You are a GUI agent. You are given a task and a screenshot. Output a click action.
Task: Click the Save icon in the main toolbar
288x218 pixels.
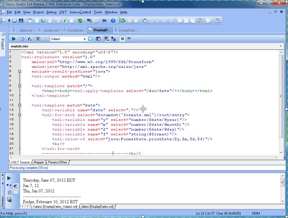tap(22, 21)
